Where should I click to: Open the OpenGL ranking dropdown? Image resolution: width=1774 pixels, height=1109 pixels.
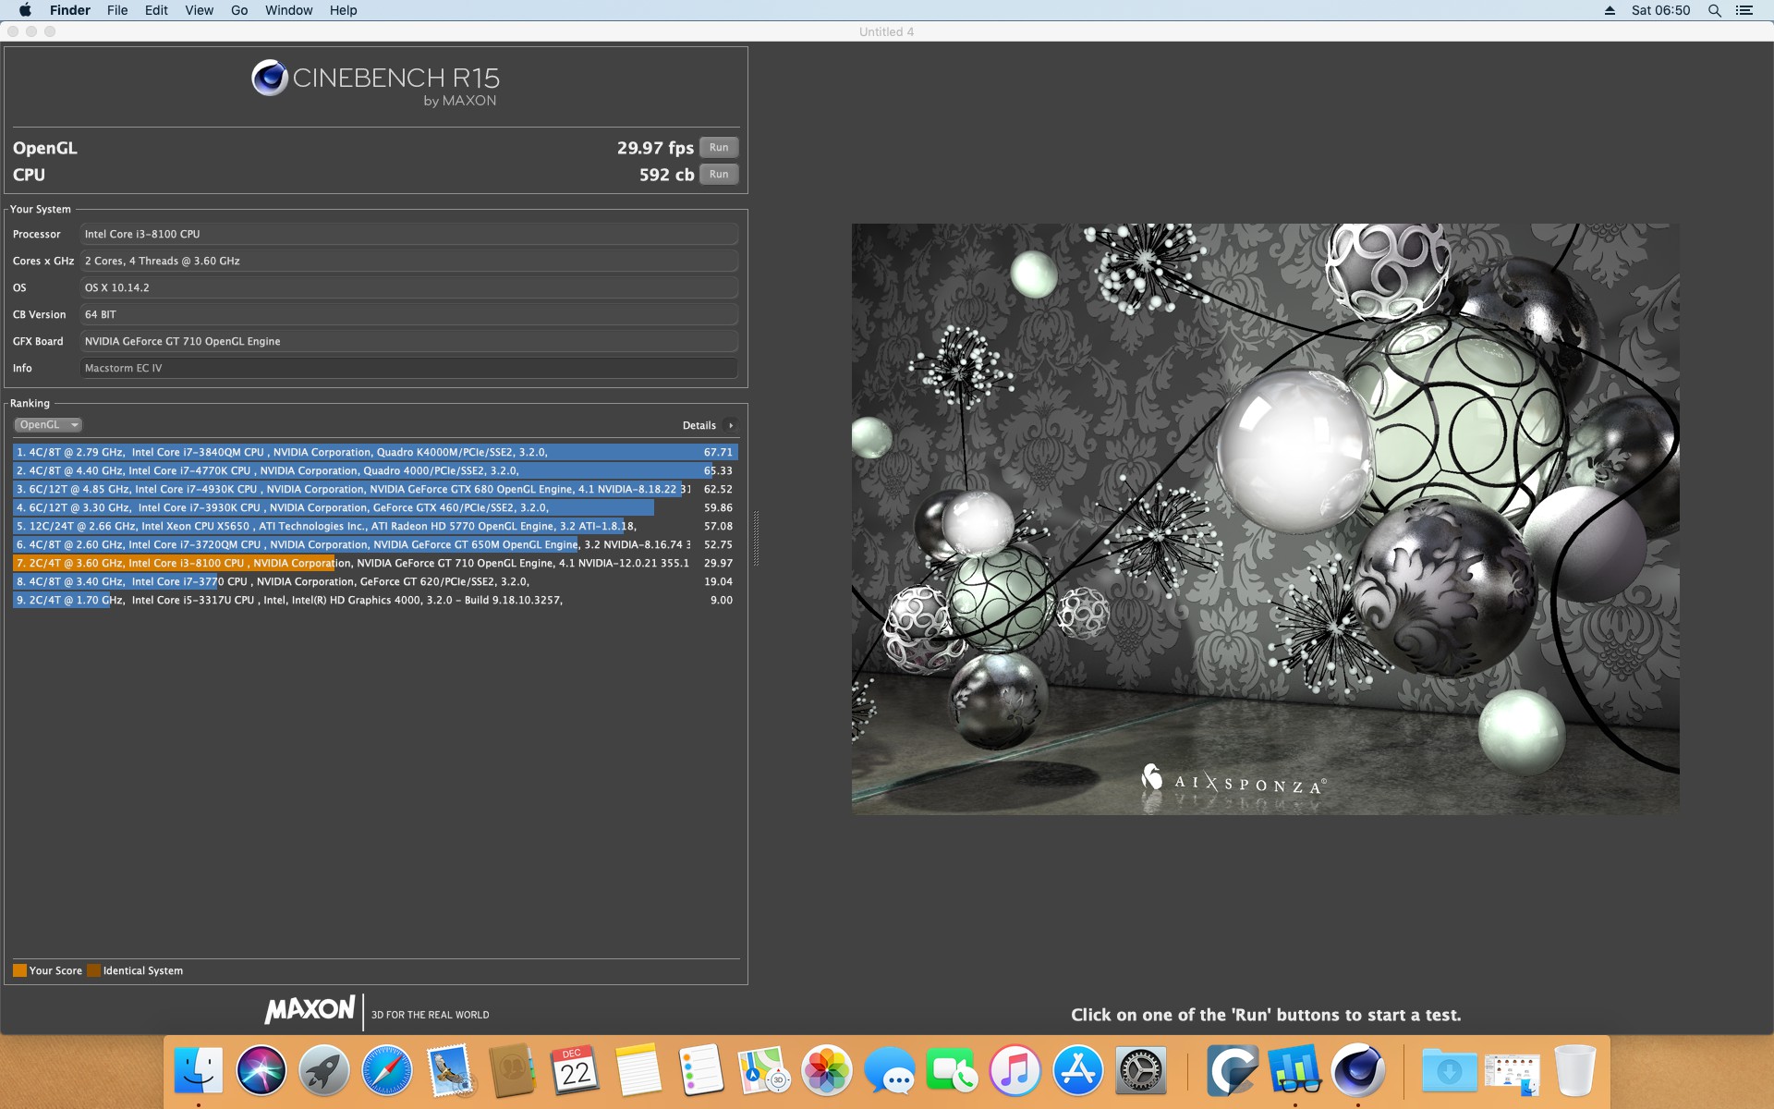pyautogui.click(x=48, y=425)
